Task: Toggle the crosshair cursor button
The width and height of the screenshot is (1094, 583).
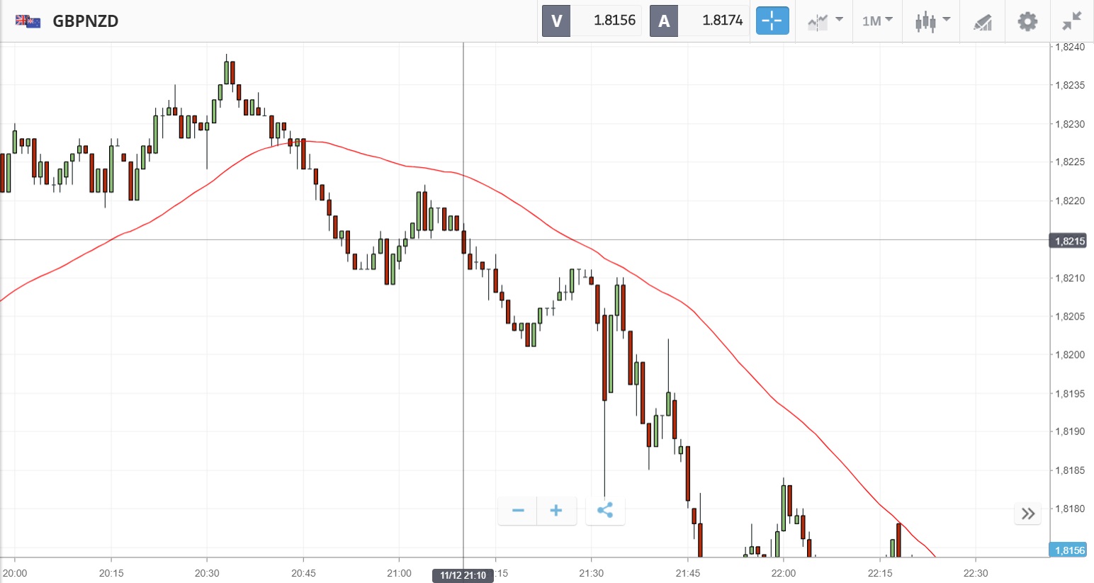Action: point(772,21)
